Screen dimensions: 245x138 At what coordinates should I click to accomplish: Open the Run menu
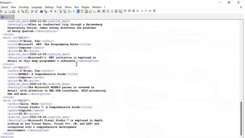[77, 7]
